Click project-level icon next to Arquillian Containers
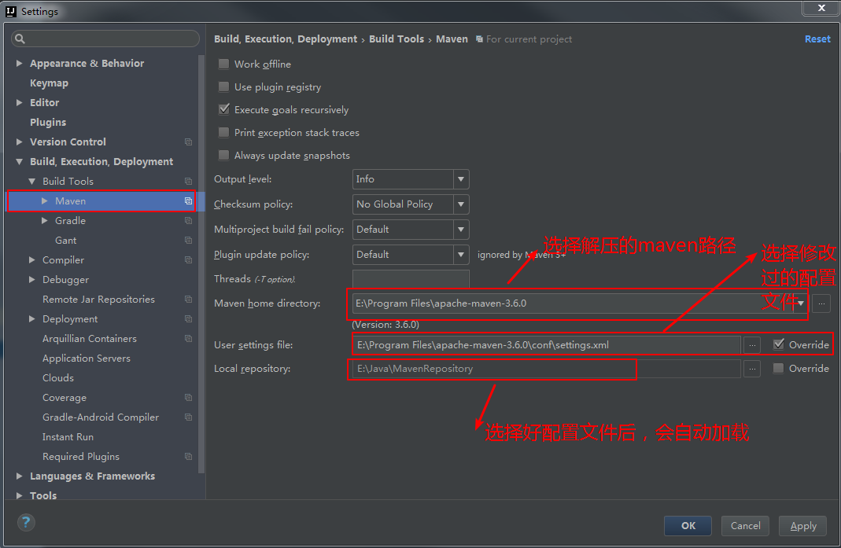The image size is (841, 548). [x=188, y=339]
